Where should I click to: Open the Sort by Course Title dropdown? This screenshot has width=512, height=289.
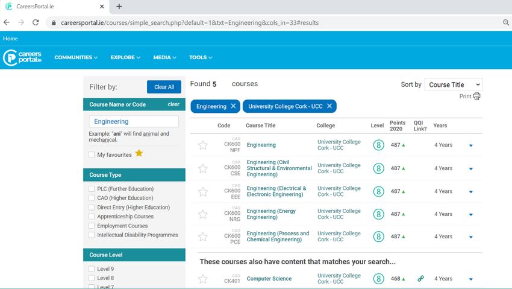click(x=453, y=84)
